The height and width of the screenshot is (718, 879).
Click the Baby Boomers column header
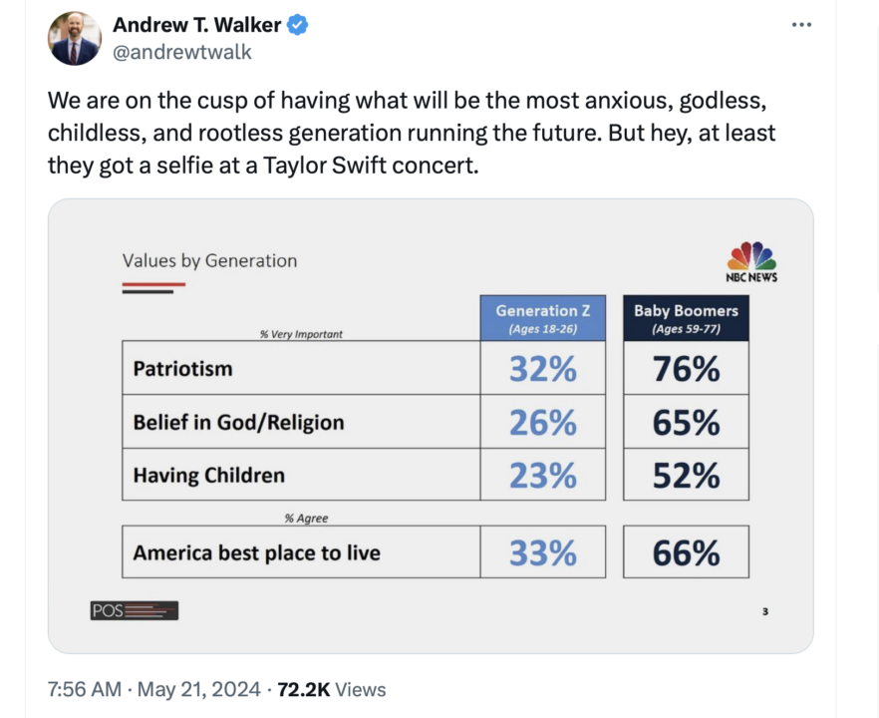click(686, 318)
